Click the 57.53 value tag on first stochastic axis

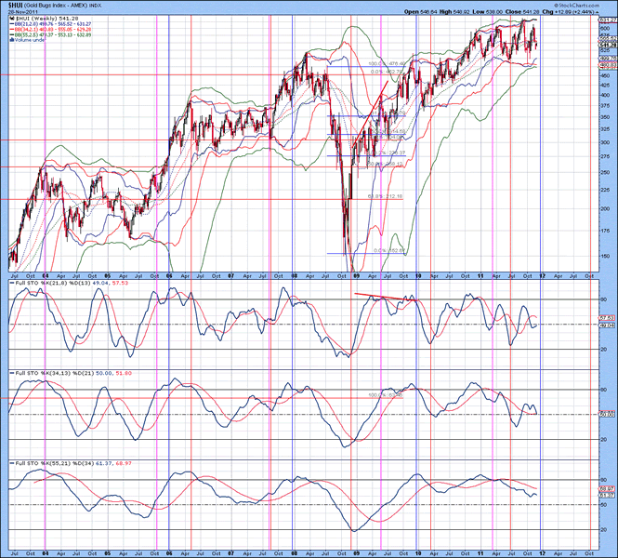[609, 319]
